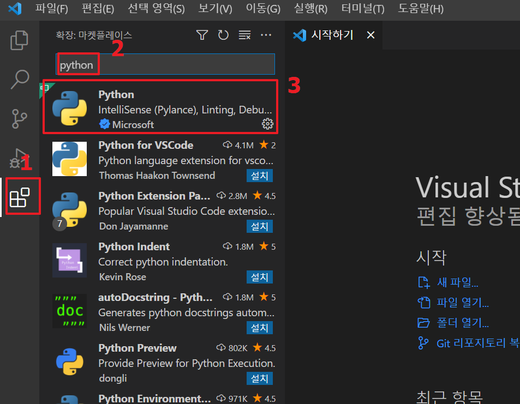
Task: Select the 시작하기 editor tab
Action: click(333, 35)
